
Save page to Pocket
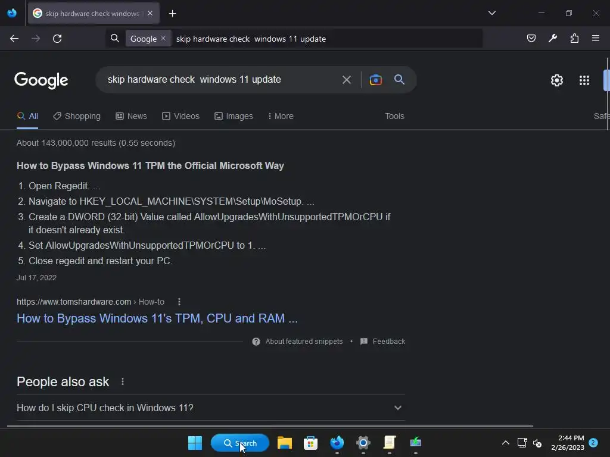pyautogui.click(x=531, y=38)
